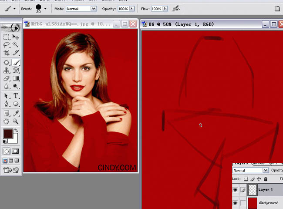Select the Layer 1 thumbnail
This screenshot has width=283, height=209.
click(x=253, y=190)
